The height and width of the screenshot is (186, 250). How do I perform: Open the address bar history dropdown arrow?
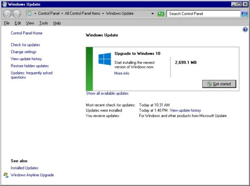click(152, 14)
